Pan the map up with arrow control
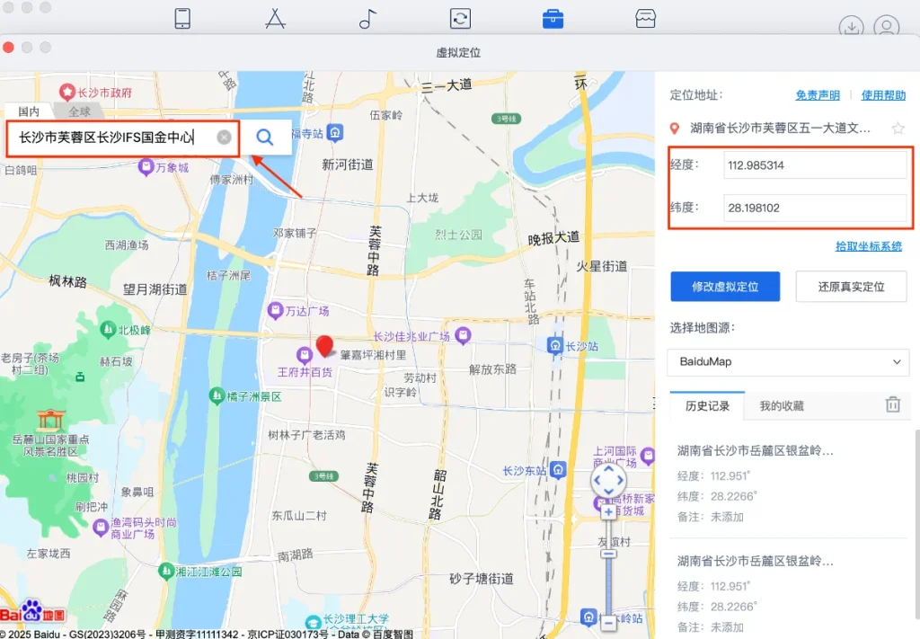The image size is (920, 639). [608, 469]
